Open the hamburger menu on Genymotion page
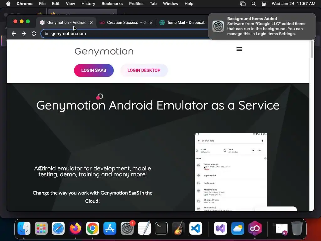Screen dimensions: 321x241 pos(239,49)
